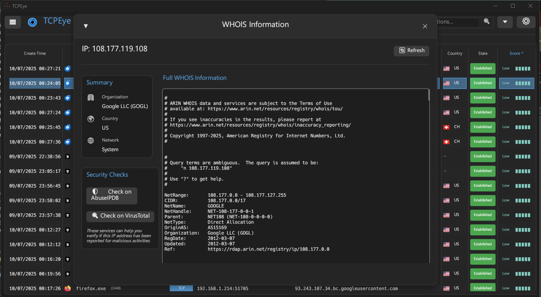Close the WHOIS Information dialog
Image resolution: width=541 pixels, height=297 pixels.
tap(425, 26)
